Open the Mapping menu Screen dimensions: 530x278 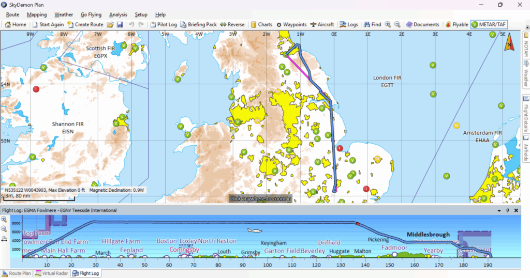click(37, 14)
